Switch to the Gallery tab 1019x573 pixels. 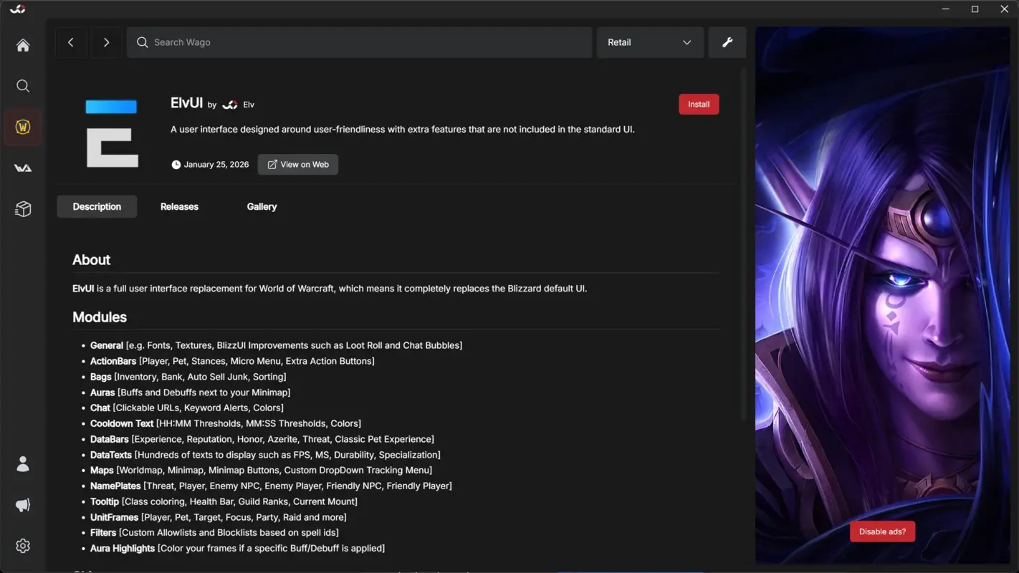261,206
